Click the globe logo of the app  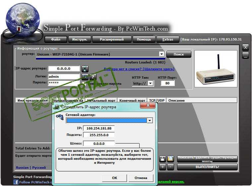(22, 20)
